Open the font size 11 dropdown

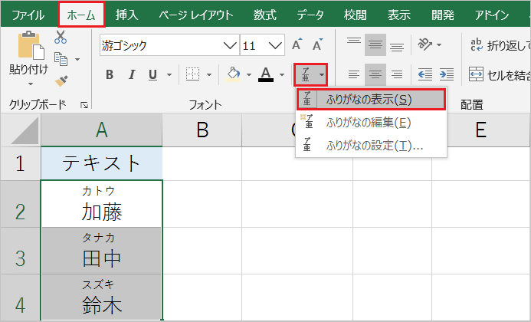[274, 45]
